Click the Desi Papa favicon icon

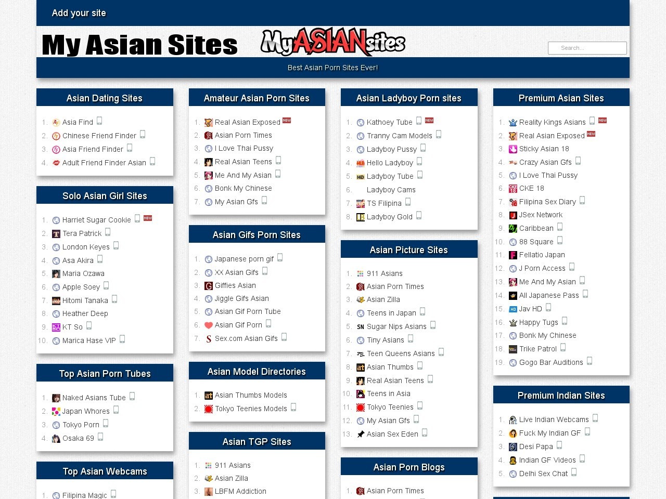pyautogui.click(x=513, y=447)
